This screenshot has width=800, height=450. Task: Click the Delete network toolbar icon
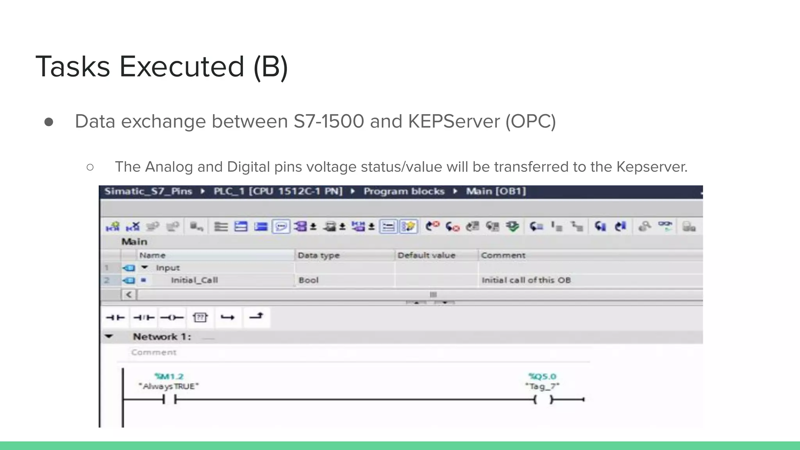click(133, 227)
